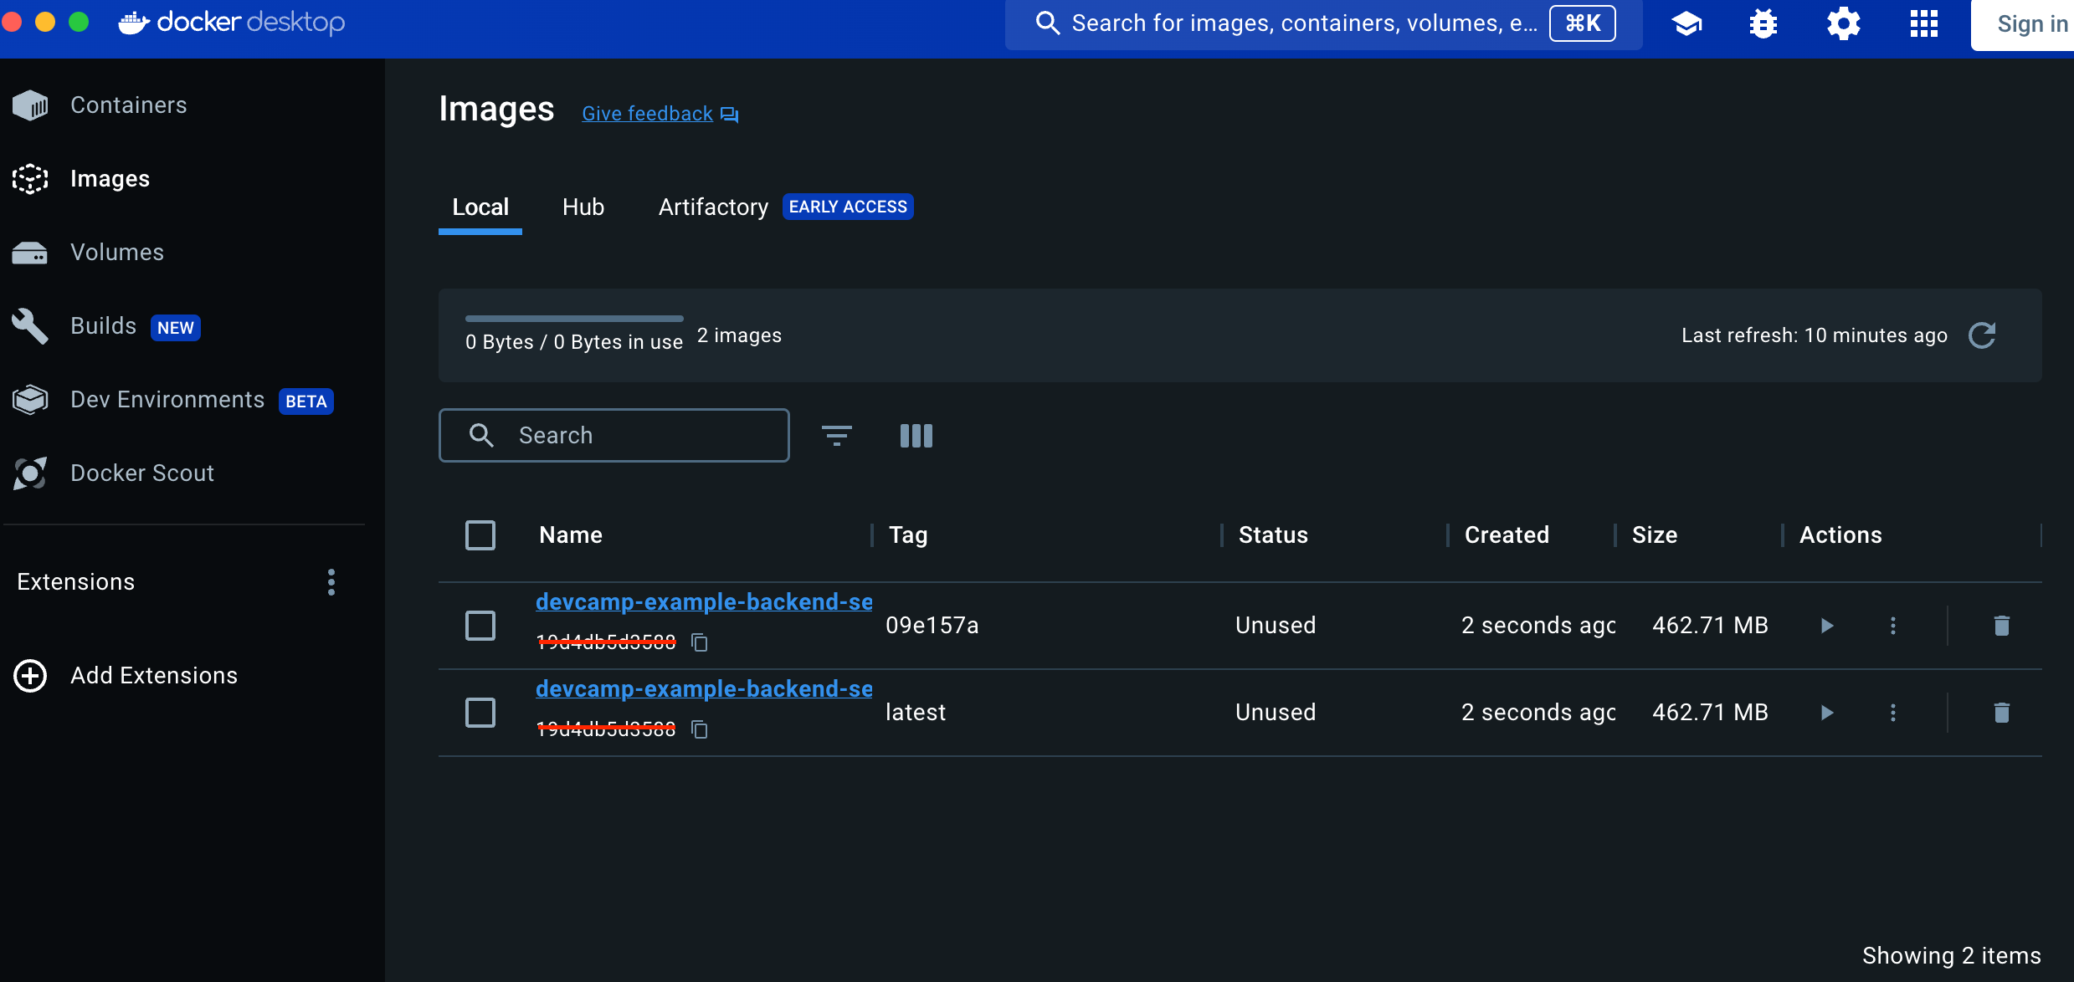Click the Sign in button

pyautogui.click(x=2030, y=24)
